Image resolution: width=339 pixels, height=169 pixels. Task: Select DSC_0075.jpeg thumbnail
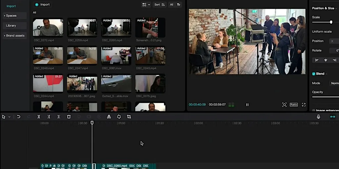tap(150, 83)
